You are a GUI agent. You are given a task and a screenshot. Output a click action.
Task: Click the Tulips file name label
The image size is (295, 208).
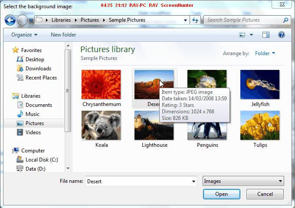[x=260, y=145]
